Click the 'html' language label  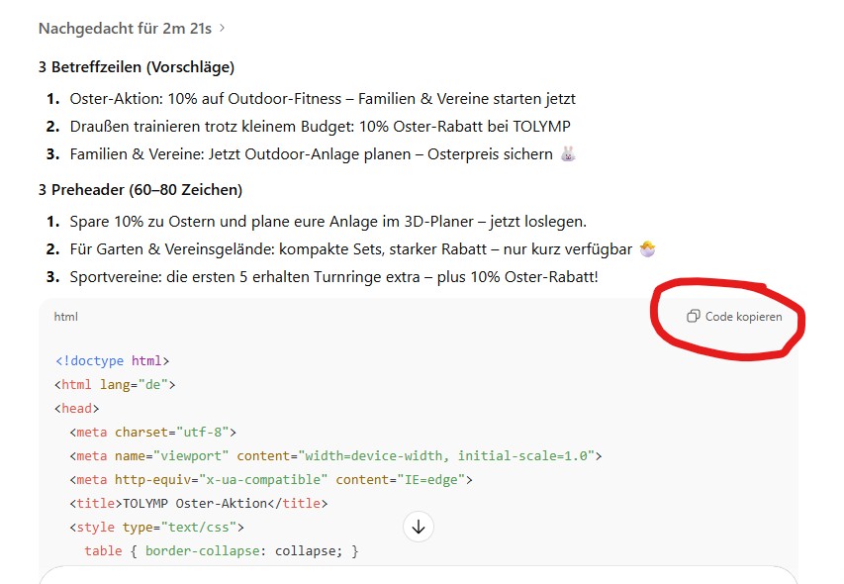(x=65, y=317)
